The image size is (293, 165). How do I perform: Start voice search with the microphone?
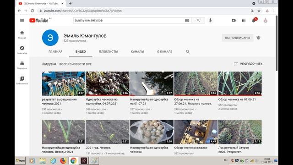(x=210, y=20)
